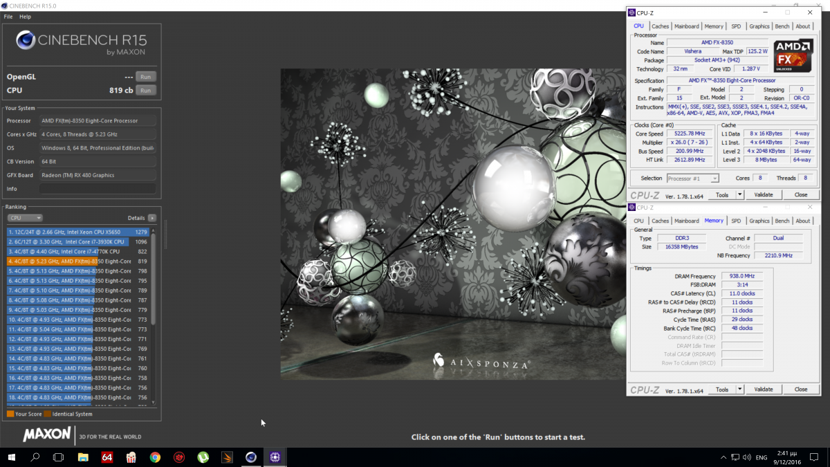Select the Intel Xeon X5650 ranking row
Screen dimensions: 830x467
click(x=78, y=232)
